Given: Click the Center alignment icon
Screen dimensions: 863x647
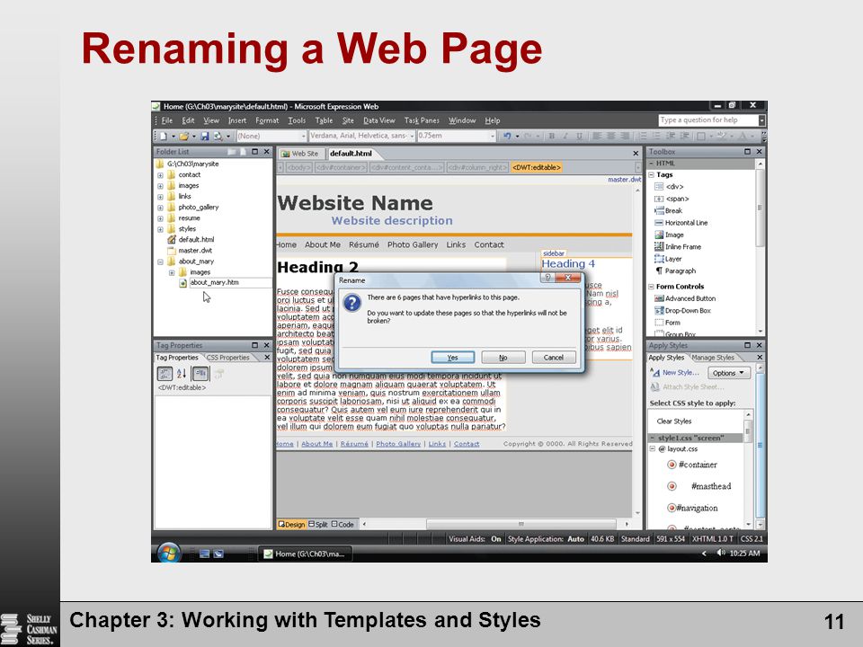Looking at the screenshot, I should click(x=610, y=136).
